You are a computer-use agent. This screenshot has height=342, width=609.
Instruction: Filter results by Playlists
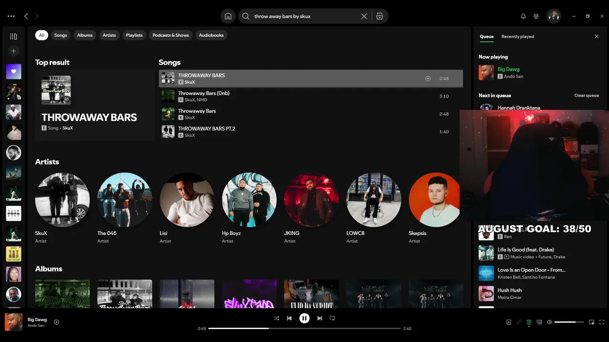pos(134,35)
